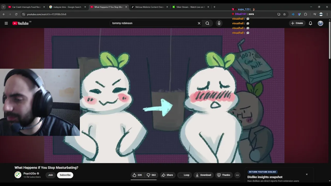Open more actions three-dot menu

(237, 175)
